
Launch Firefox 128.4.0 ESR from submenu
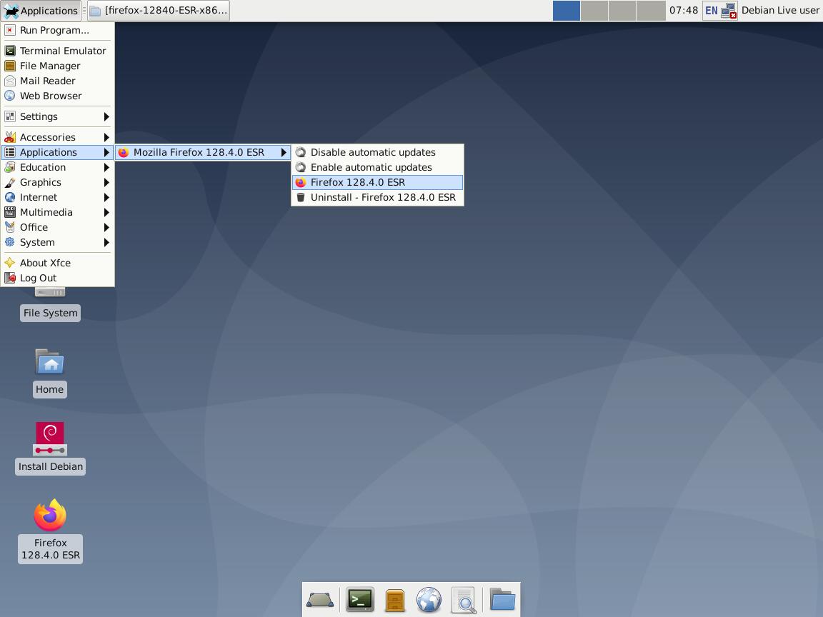pos(377,182)
